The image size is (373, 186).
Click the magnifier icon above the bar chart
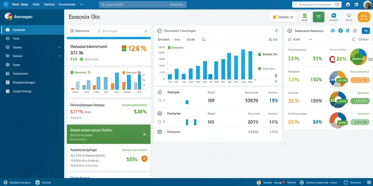204,40
